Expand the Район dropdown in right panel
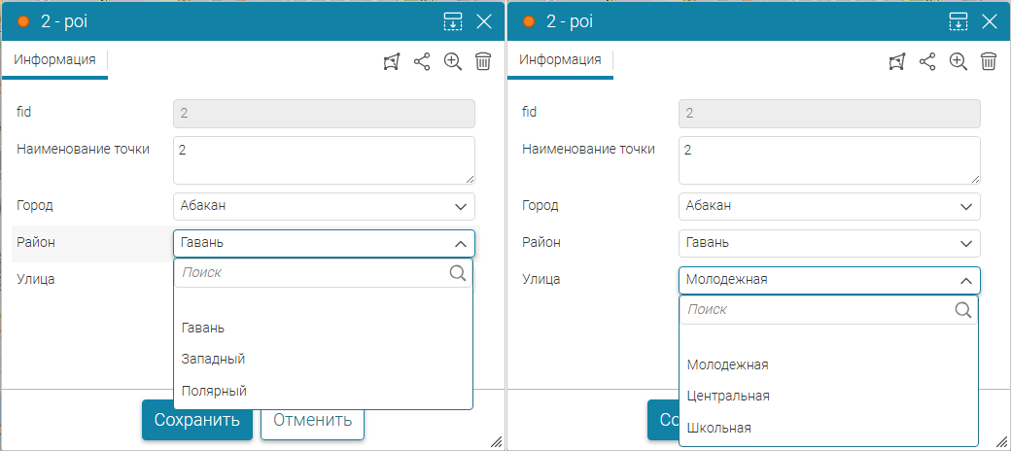Screen dimensions: 1011x451 click(x=829, y=243)
